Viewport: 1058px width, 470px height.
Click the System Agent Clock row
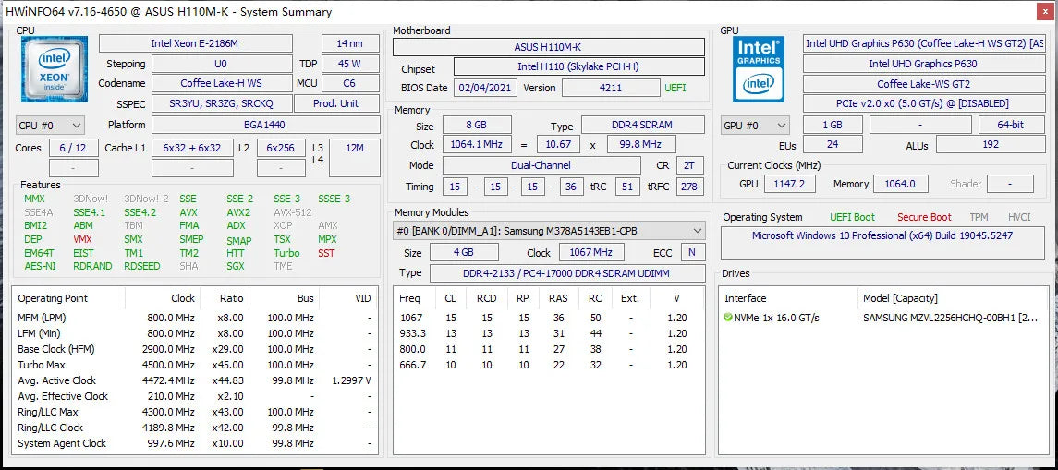(195, 443)
